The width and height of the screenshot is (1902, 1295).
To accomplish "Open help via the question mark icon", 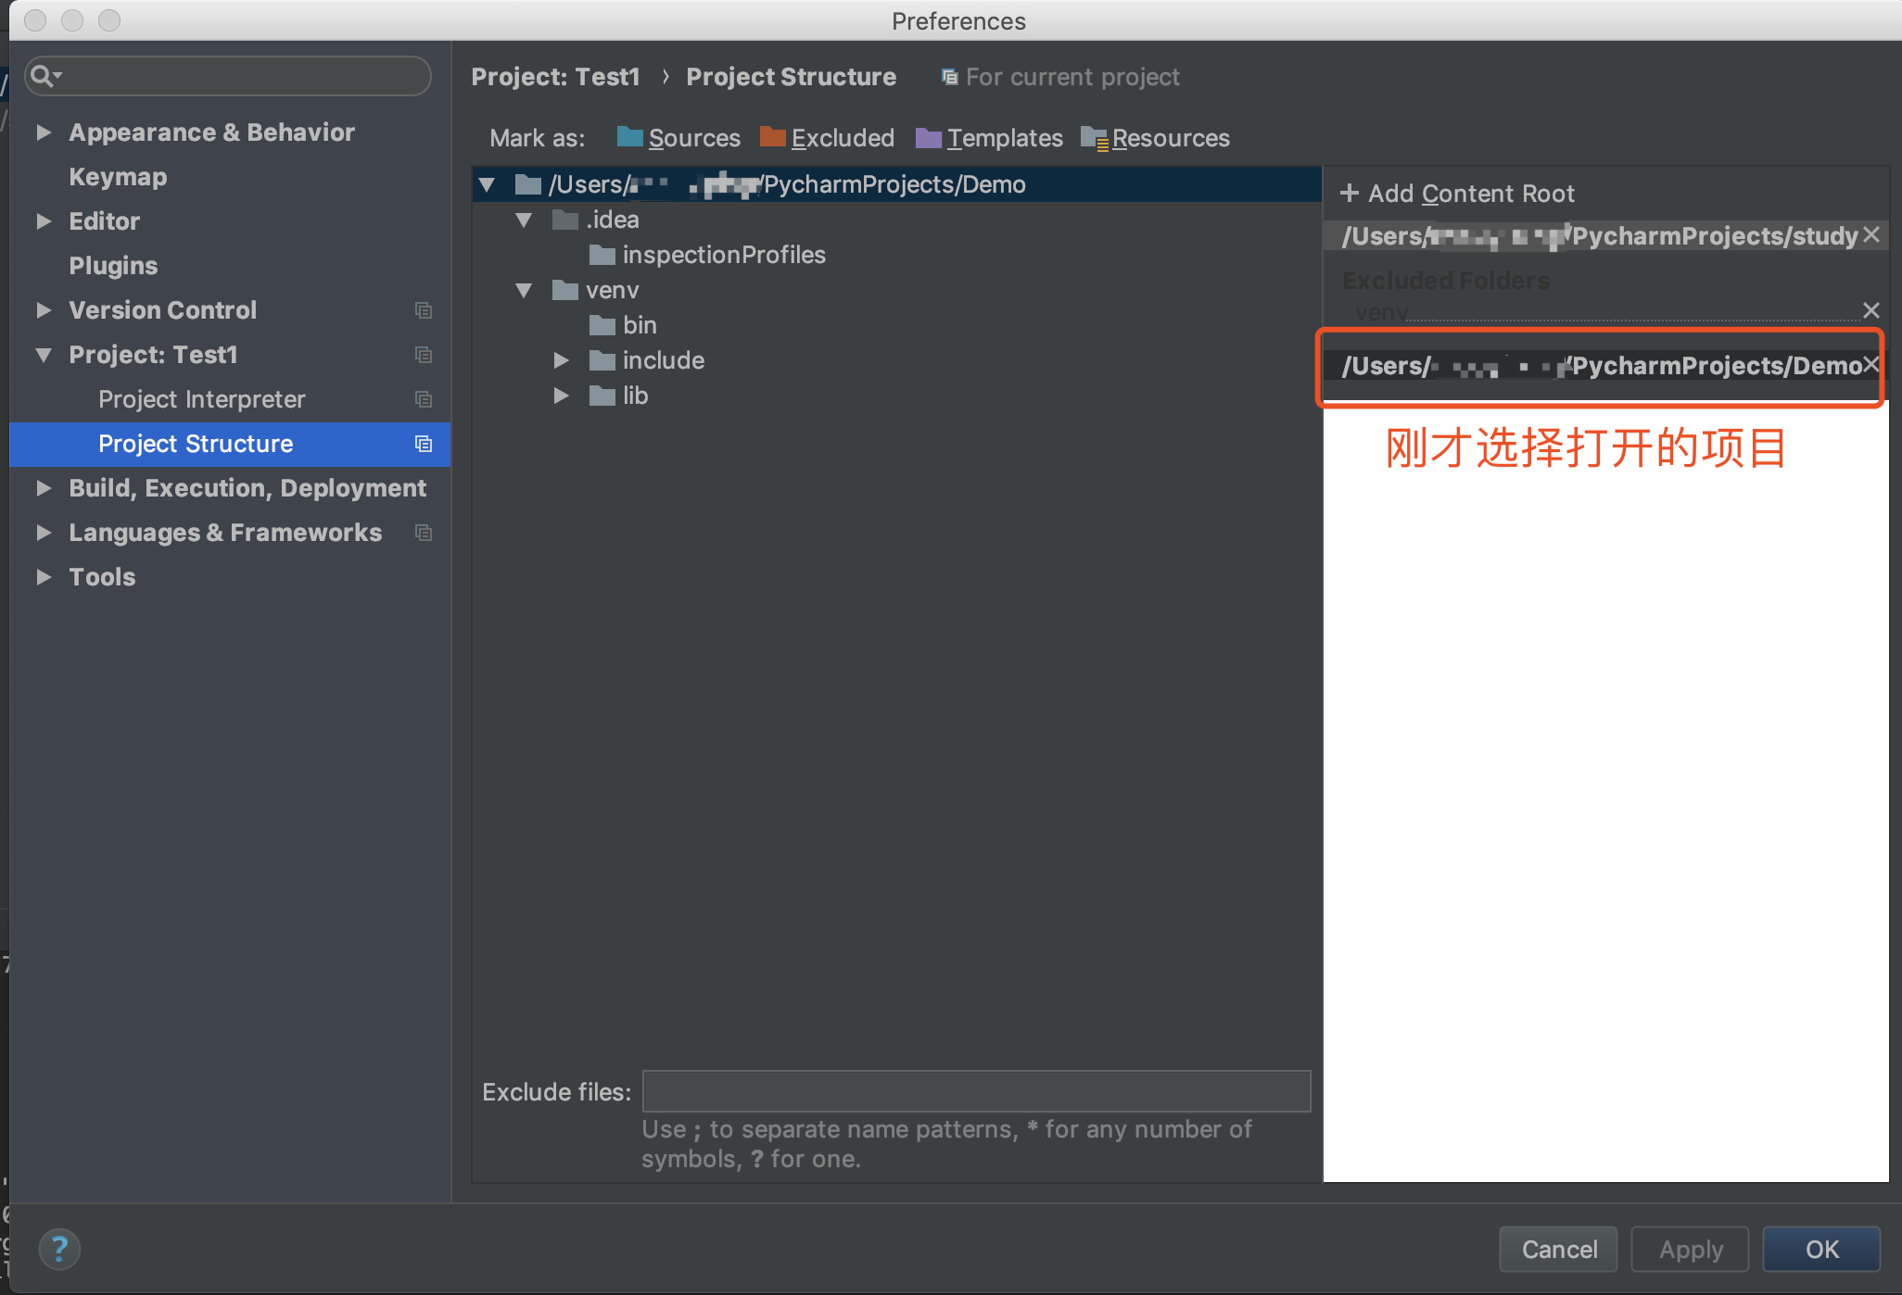I will click(x=59, y=1249).
